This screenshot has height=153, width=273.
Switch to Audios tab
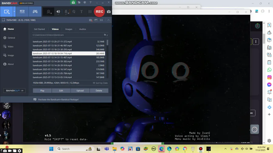[83, 29]
